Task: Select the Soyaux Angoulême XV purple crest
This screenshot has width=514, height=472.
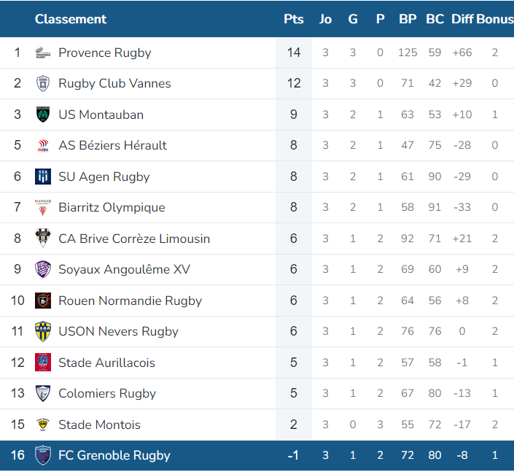Action: [x=43, y=269]
